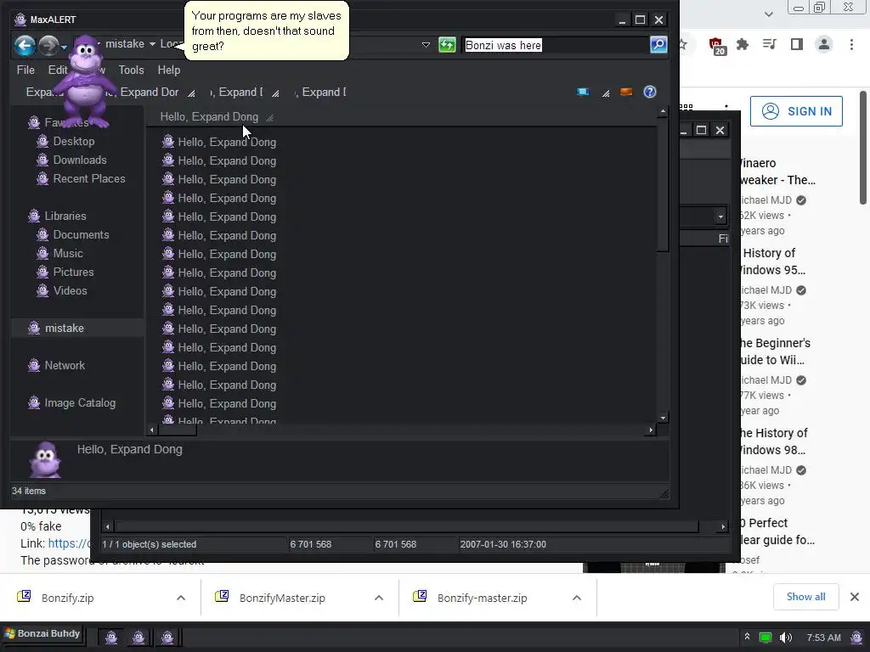870x652 pixels.
Task: Click the MaxALERT title bar Bonzi icon
Action: [20, 20]
